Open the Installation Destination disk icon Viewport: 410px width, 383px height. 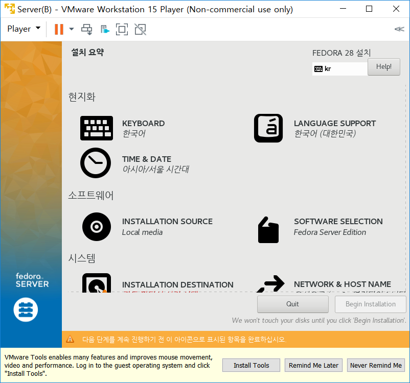coord(97,283)
